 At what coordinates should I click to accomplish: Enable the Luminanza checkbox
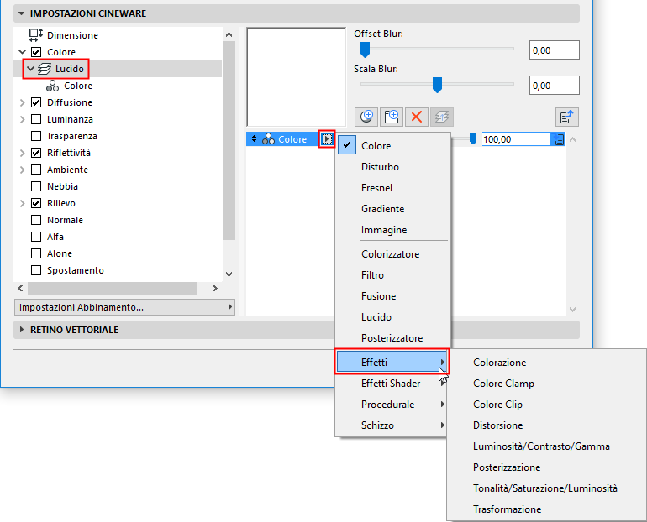(36, 119)
